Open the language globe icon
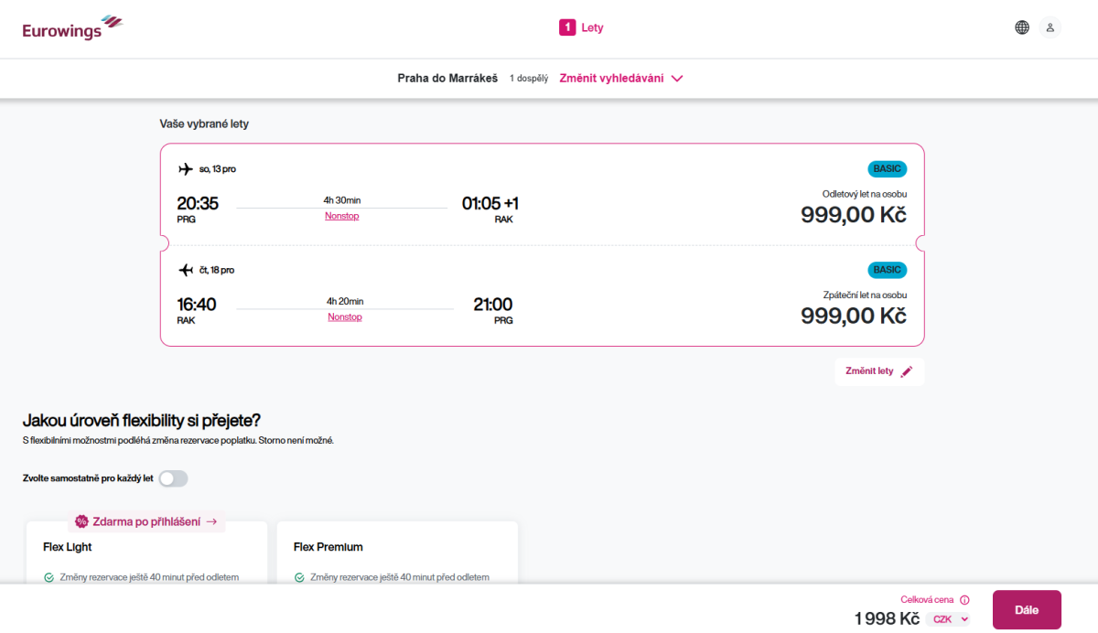Image resolution: width=1098 pixels, height=633 pixels. tap(1022, 27)
